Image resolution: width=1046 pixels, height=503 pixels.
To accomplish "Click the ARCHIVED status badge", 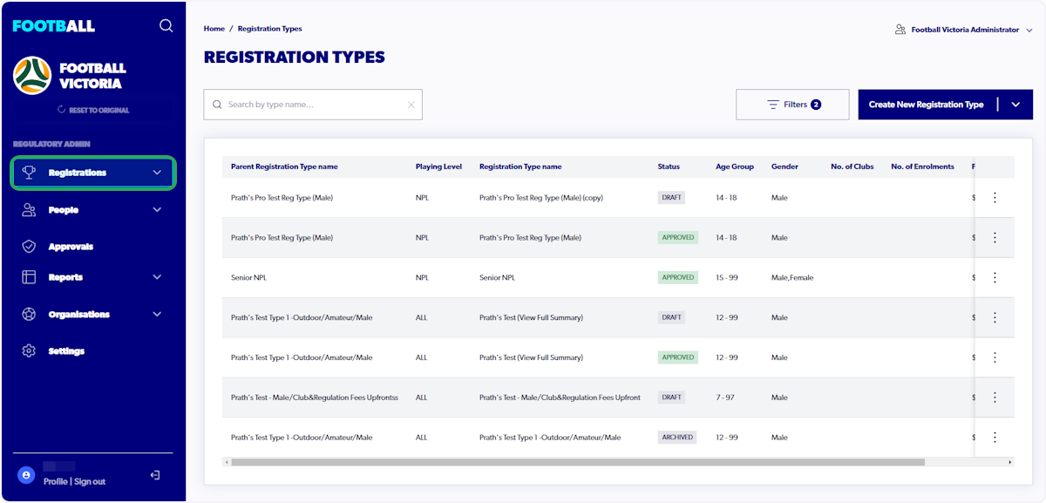I will pos(677,438).
